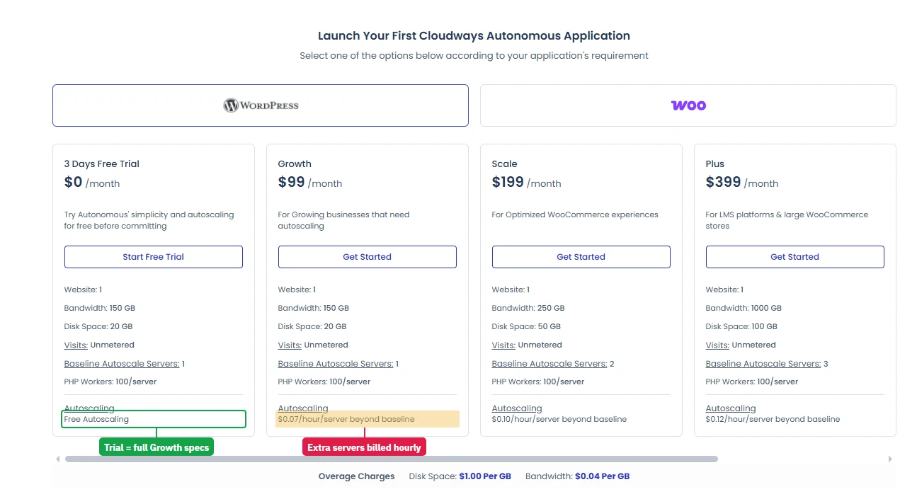917x499 pixels.
Task: Select the WordPress application tab
Action: click(x=261, y=105)
